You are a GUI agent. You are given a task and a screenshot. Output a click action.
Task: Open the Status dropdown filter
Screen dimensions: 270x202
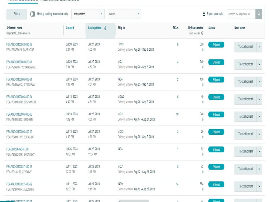[124, 14]
